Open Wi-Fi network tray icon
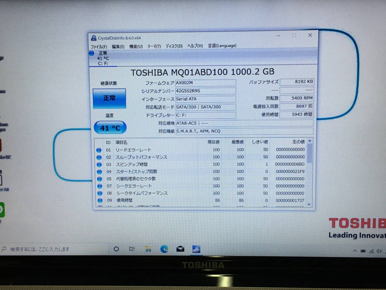This screenshot has height=290, width=386. (x=372, y=251)
